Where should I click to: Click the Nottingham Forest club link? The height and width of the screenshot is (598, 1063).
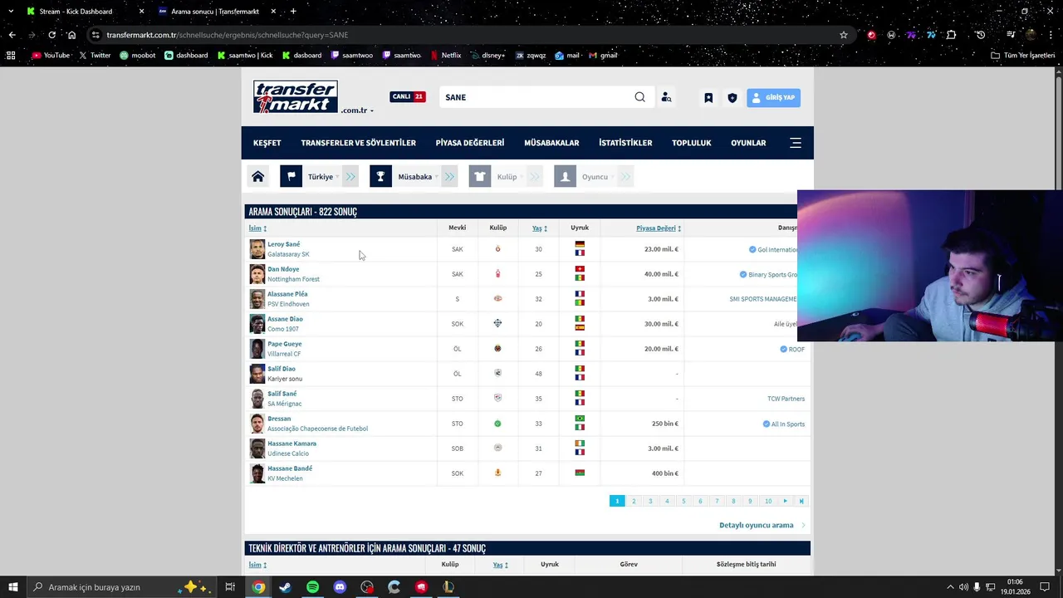tap(293, 279)
